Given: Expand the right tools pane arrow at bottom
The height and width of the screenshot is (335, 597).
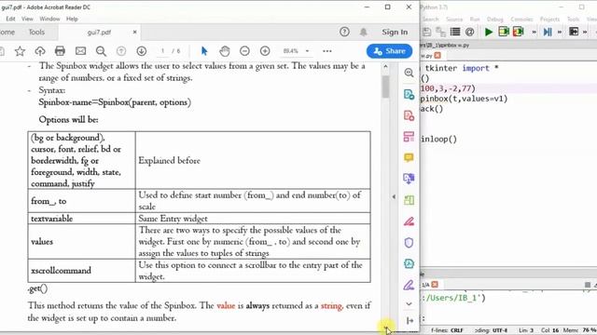Looking at the screenshot, I should (410, 321).
